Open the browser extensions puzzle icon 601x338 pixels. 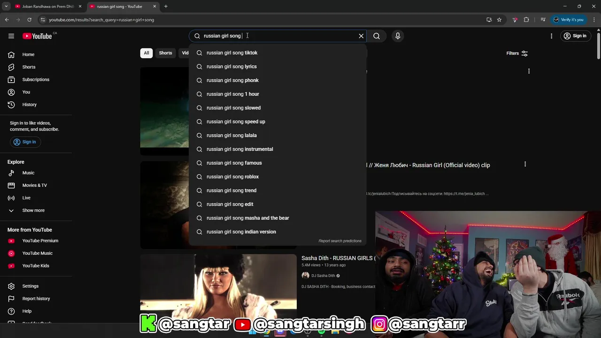click(526, 20)
